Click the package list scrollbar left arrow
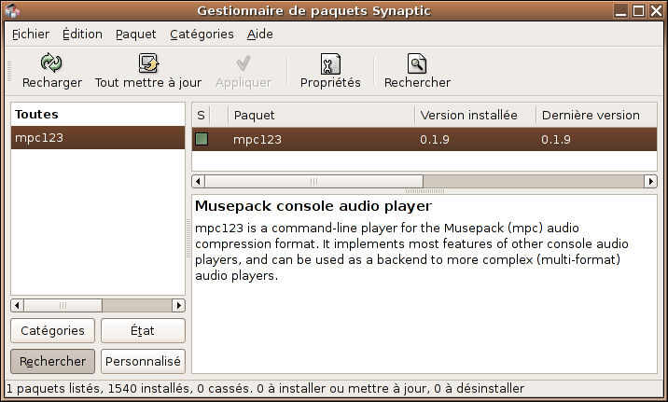Screen dimensions: 668x402 [x=198, y=181]
